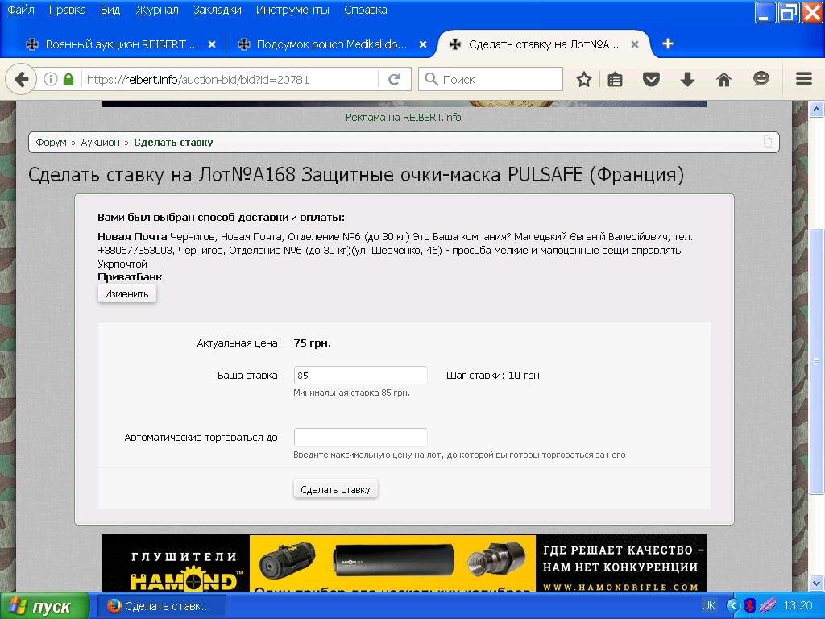Follow the Форум breadcrumb link
Viewport: 825px width, 619px height.
coord(51,143)
